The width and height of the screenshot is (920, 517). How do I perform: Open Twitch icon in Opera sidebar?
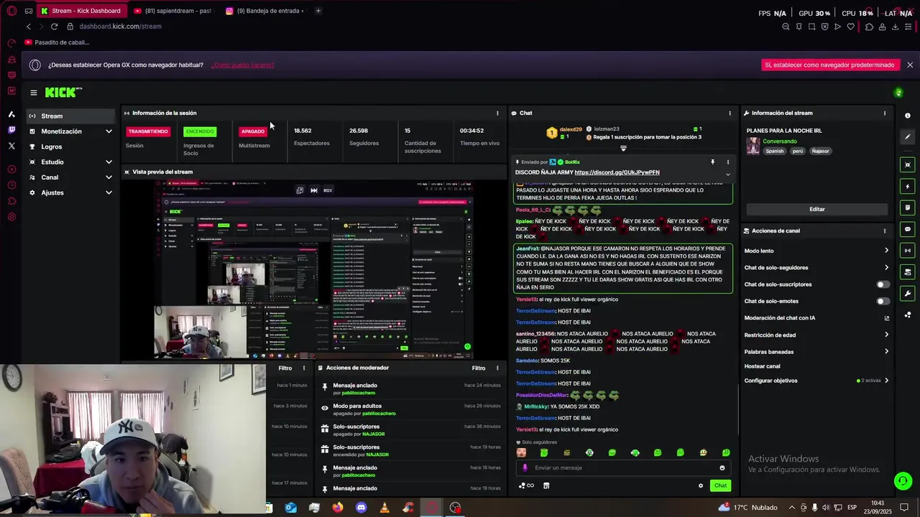tap(11, 130)
